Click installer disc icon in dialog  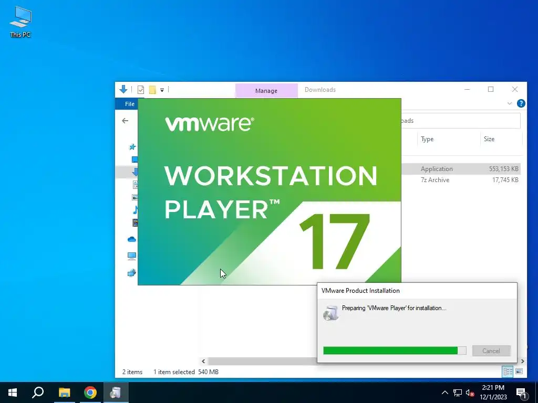[331, 313]
